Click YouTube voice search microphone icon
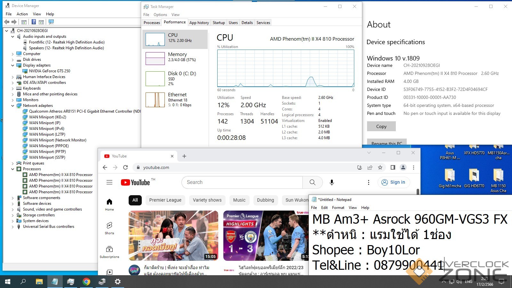The width and height of the screenshot is (512, 288). tap(332, 182)
